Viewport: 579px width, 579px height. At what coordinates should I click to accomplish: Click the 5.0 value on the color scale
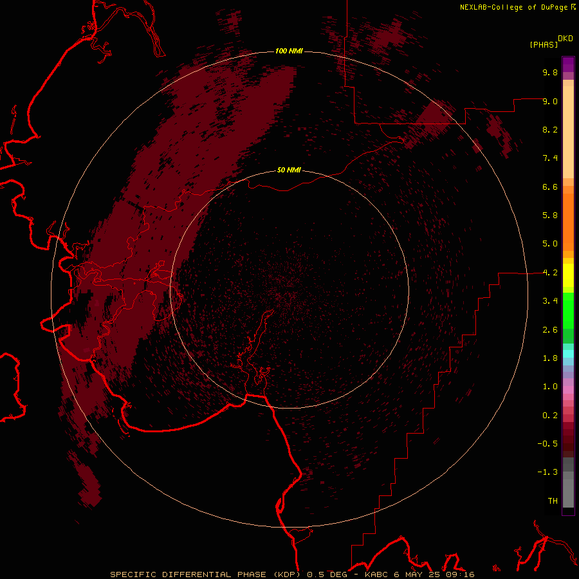coord(550,244)
